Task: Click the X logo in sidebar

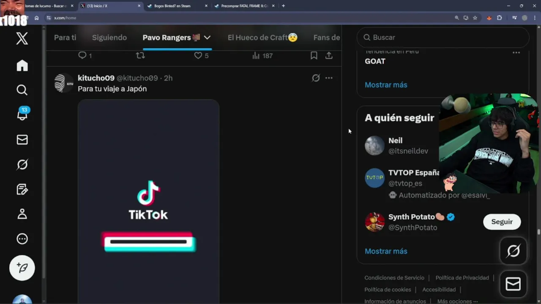Action: [x=22, y=38]
